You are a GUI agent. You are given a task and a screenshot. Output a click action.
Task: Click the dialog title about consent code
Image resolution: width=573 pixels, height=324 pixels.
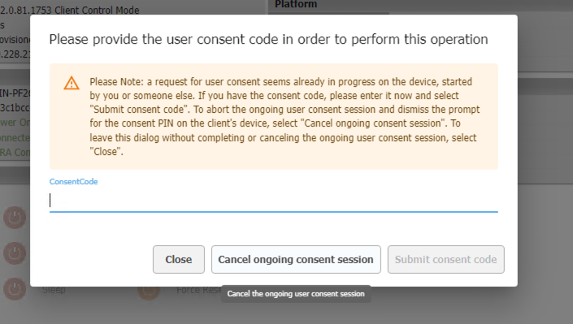coord(268,39)
